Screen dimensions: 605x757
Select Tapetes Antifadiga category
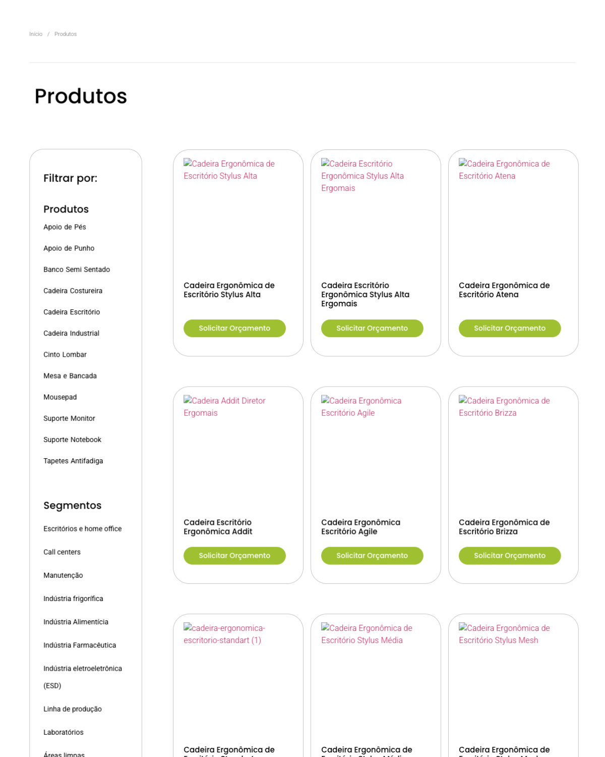[73, 461]
